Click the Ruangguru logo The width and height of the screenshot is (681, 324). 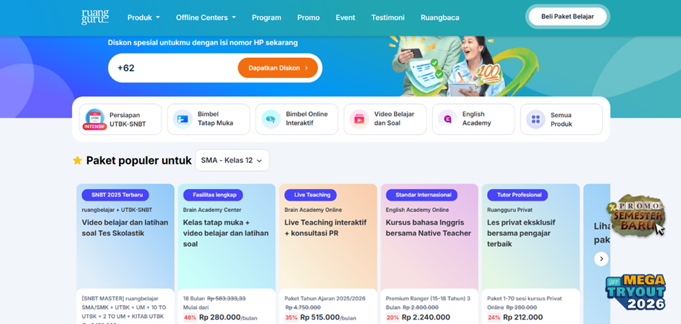coord(95,17)
